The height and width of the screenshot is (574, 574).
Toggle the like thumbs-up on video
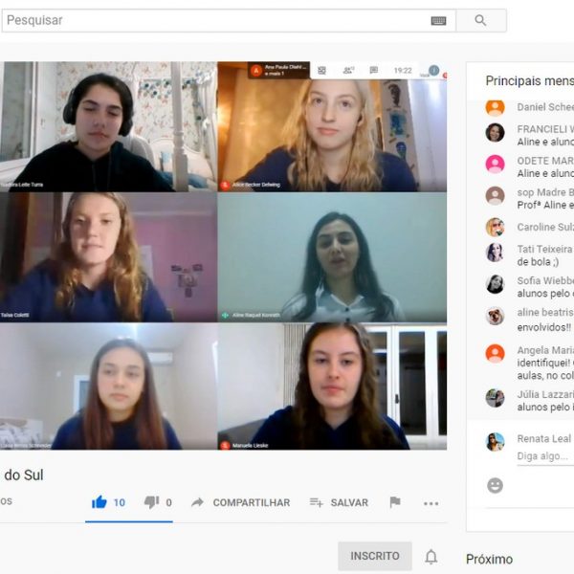coord(99,502)
